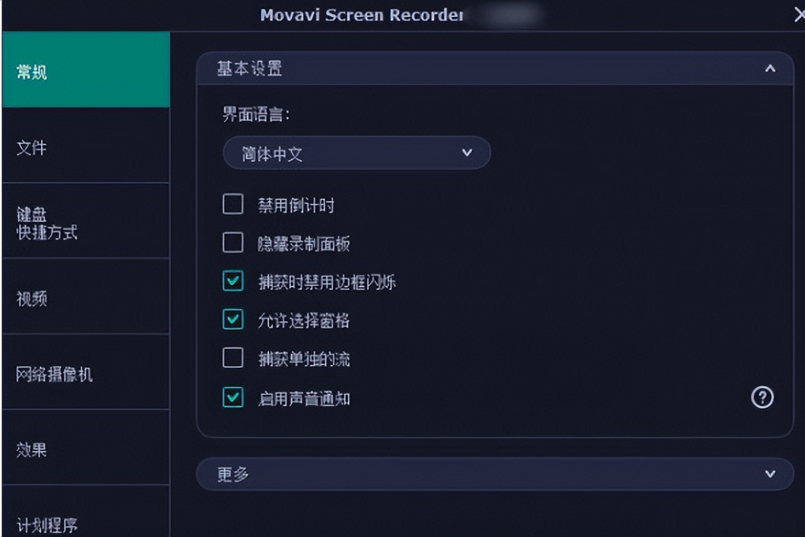Turn off 启用声音通知 sound notifications
The width and height of the screenshot is (805, 537).
[232, 398]
